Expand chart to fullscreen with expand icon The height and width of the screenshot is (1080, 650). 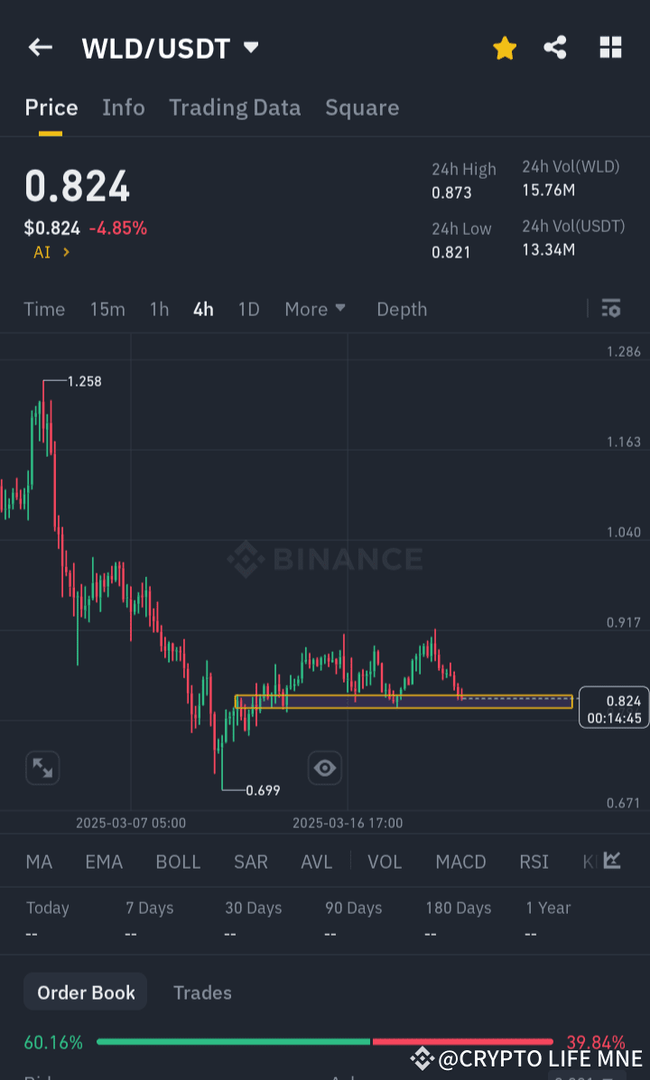[42, 768]
